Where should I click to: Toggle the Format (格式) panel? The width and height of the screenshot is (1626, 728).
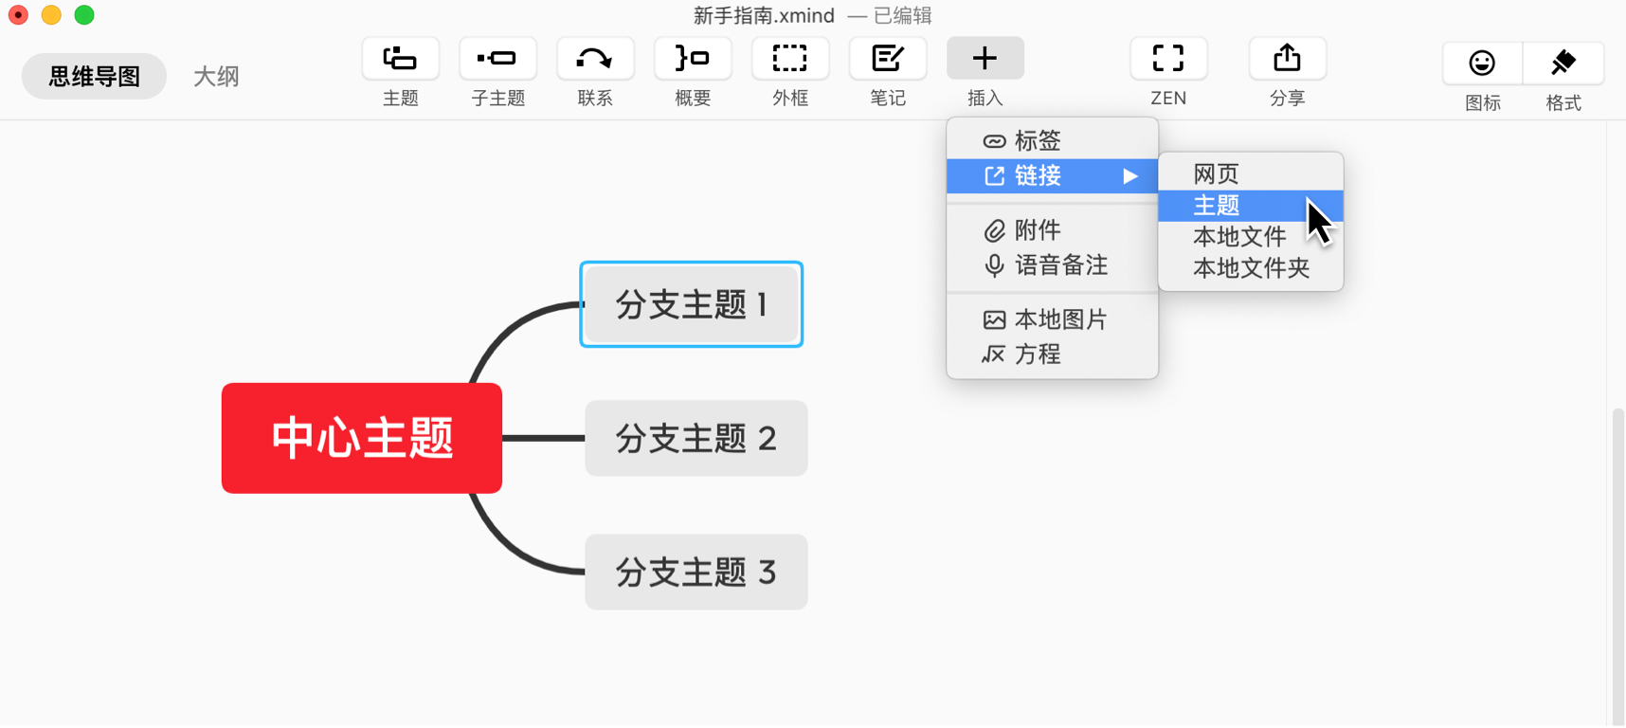point(1563,64)
